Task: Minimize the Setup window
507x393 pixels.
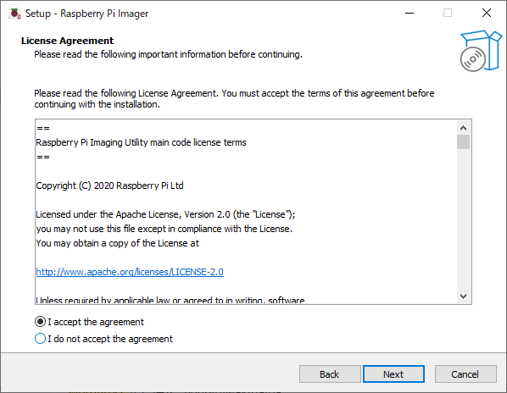Action: click(409, 14)
